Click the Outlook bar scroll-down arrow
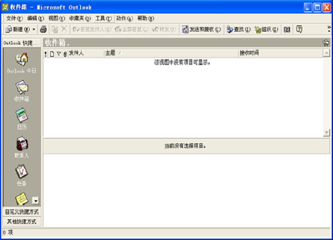The image size is (333, 240). click(x=35, y=200)
